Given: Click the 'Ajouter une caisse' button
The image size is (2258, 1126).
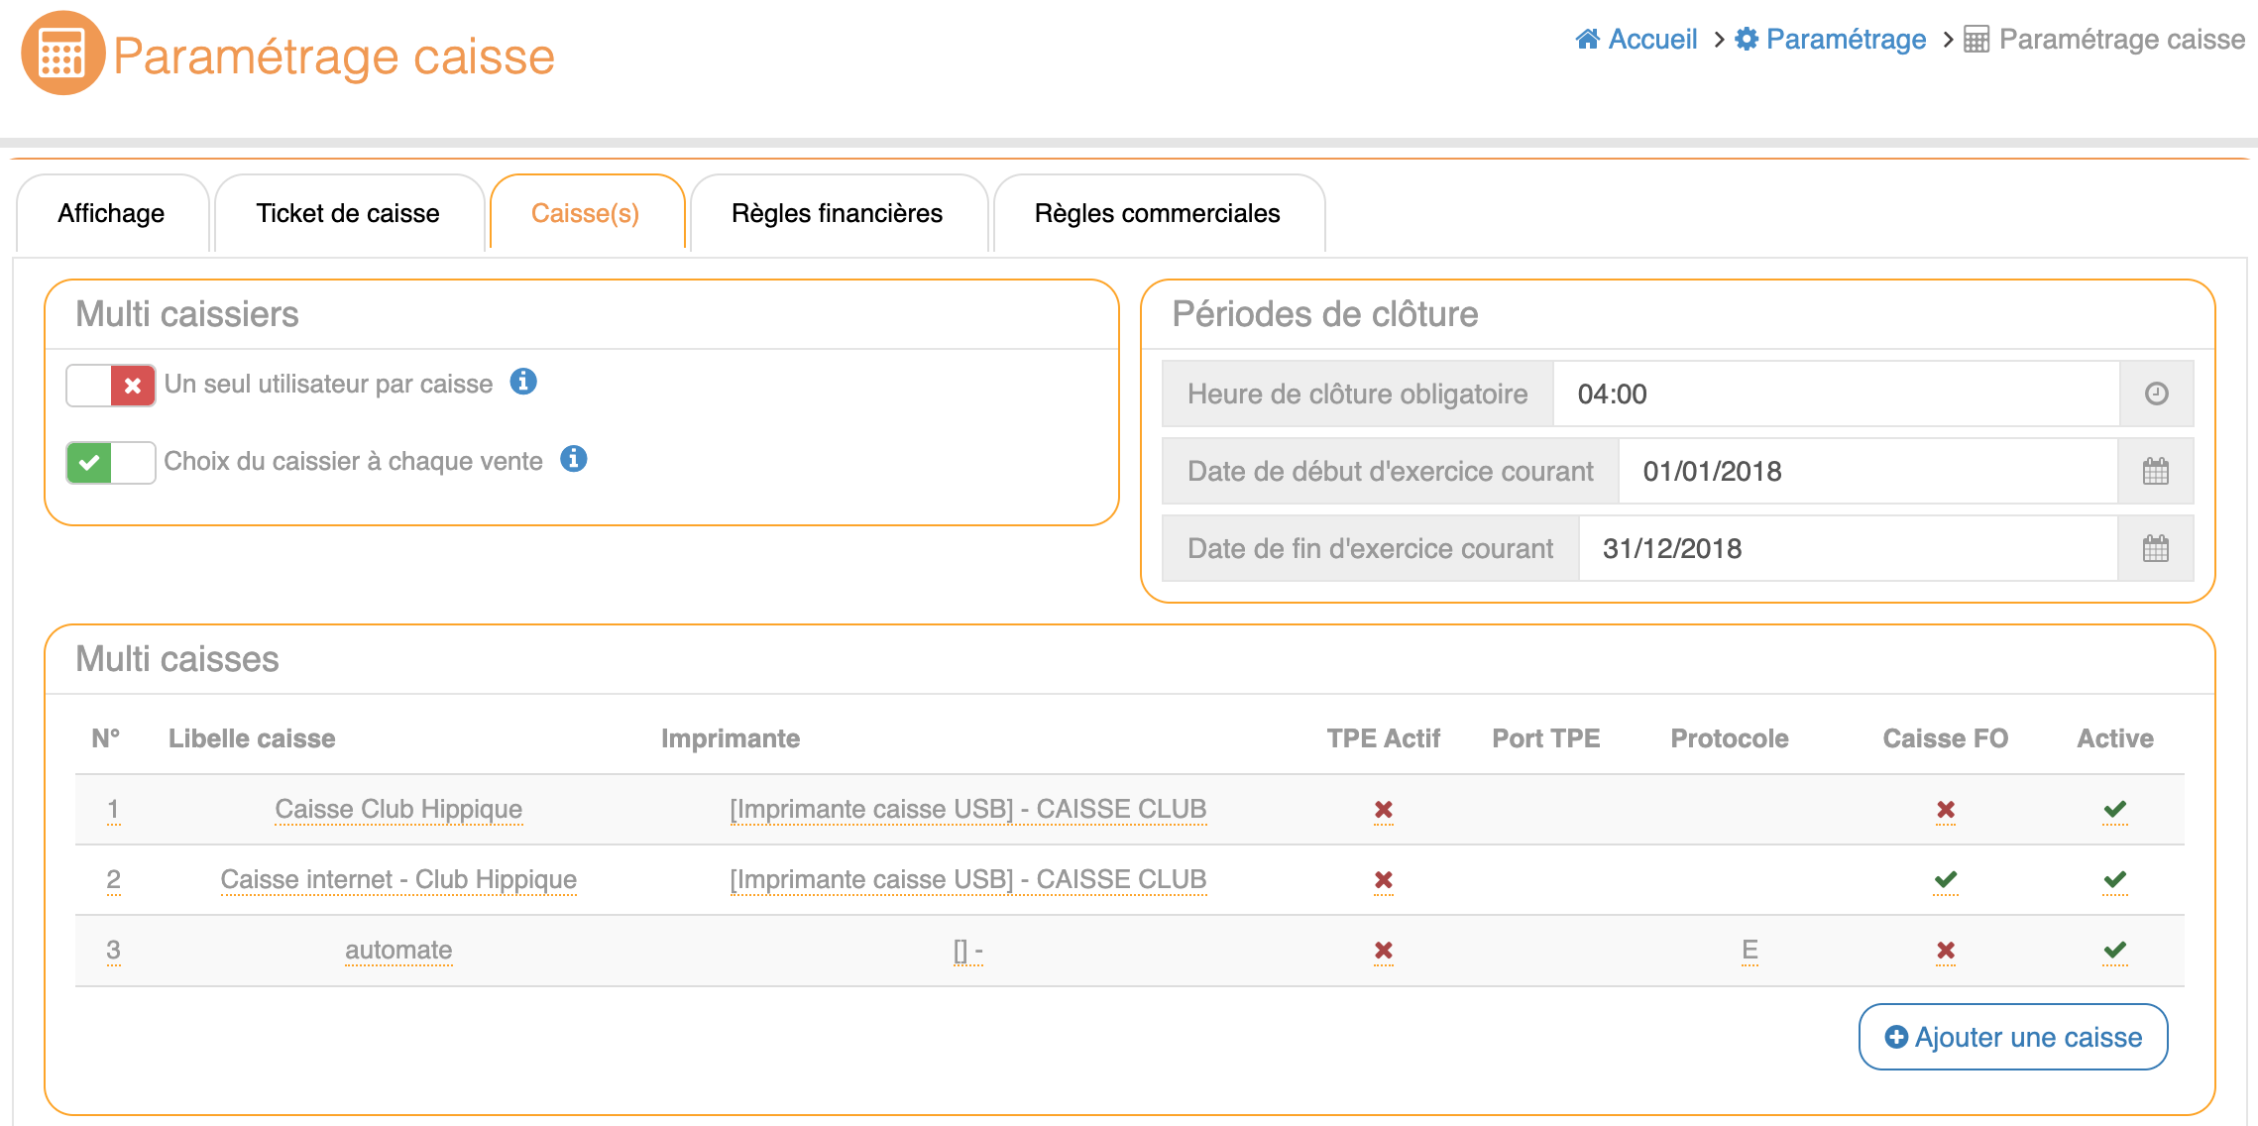Looking at the screenshot, I should pos(2012,1037).
